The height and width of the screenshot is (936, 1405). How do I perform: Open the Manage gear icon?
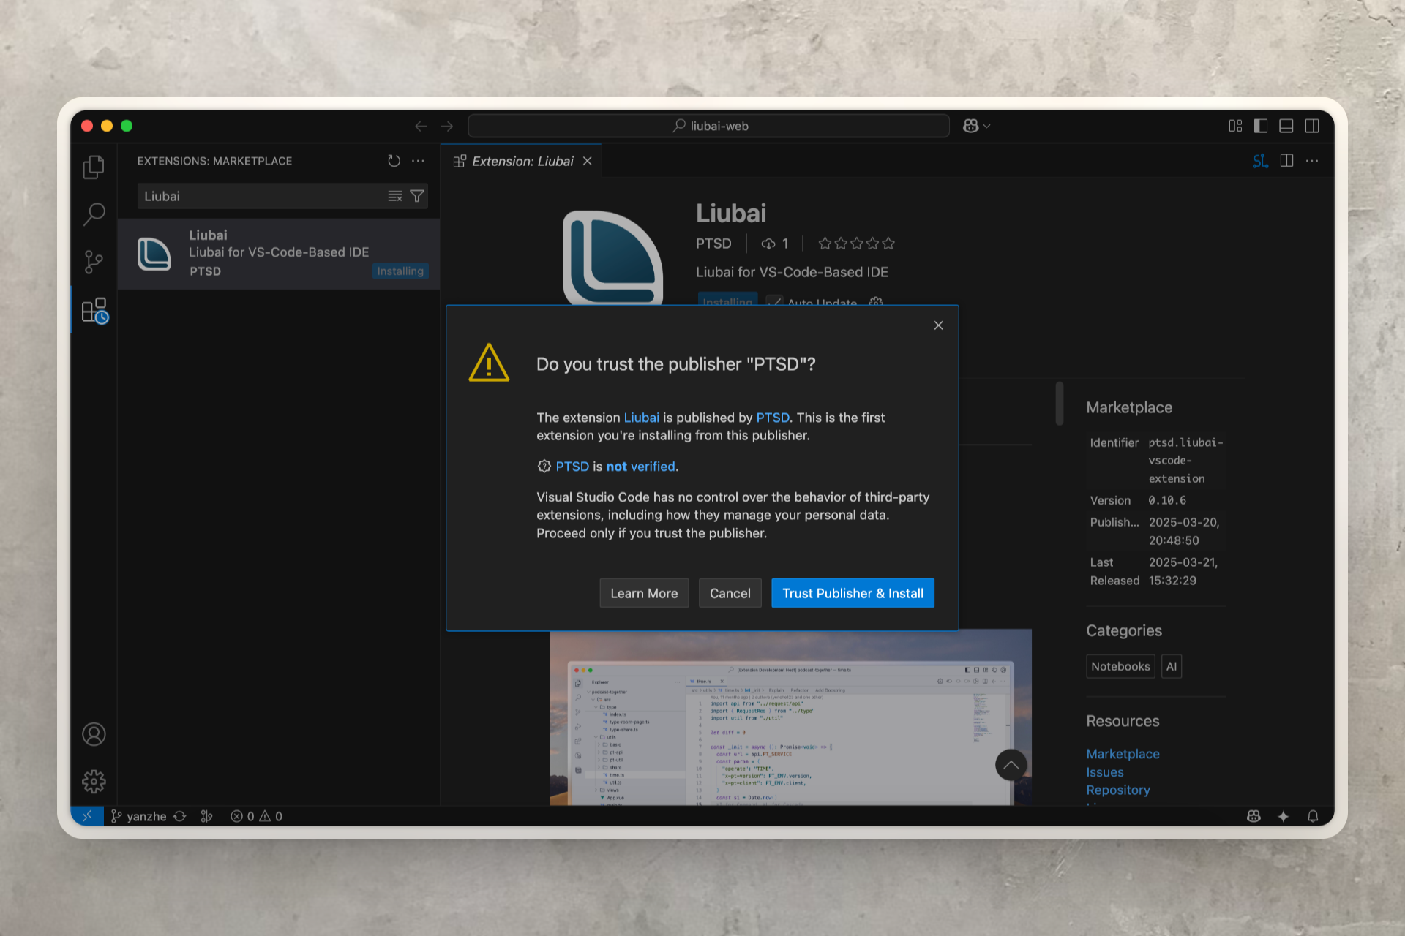pyautogui.click(x=94, y=782)
